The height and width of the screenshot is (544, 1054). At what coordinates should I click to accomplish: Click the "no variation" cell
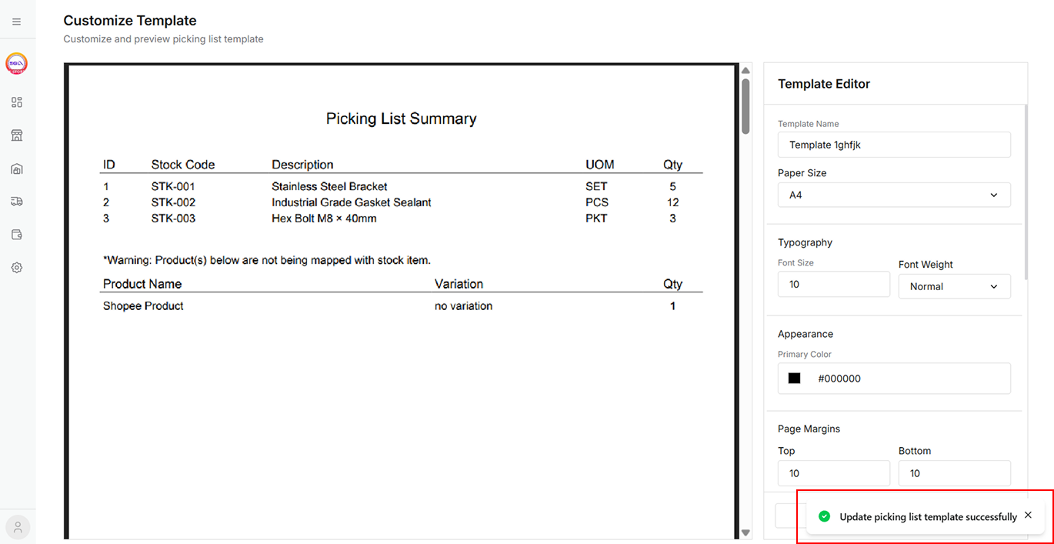pos(463,305)
